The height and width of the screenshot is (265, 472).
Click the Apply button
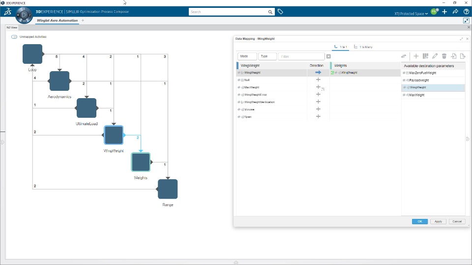click(x=438, y=221)
